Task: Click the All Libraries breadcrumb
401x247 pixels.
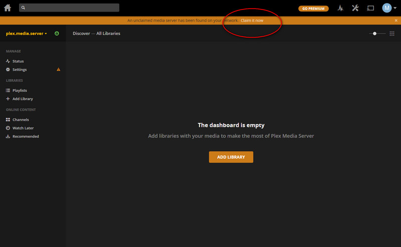Action: coord(108,34)
